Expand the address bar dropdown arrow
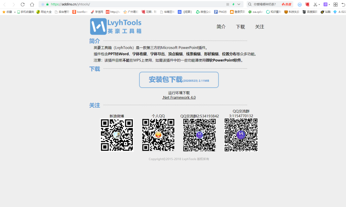346x207 pixels. tap(239, 4)
